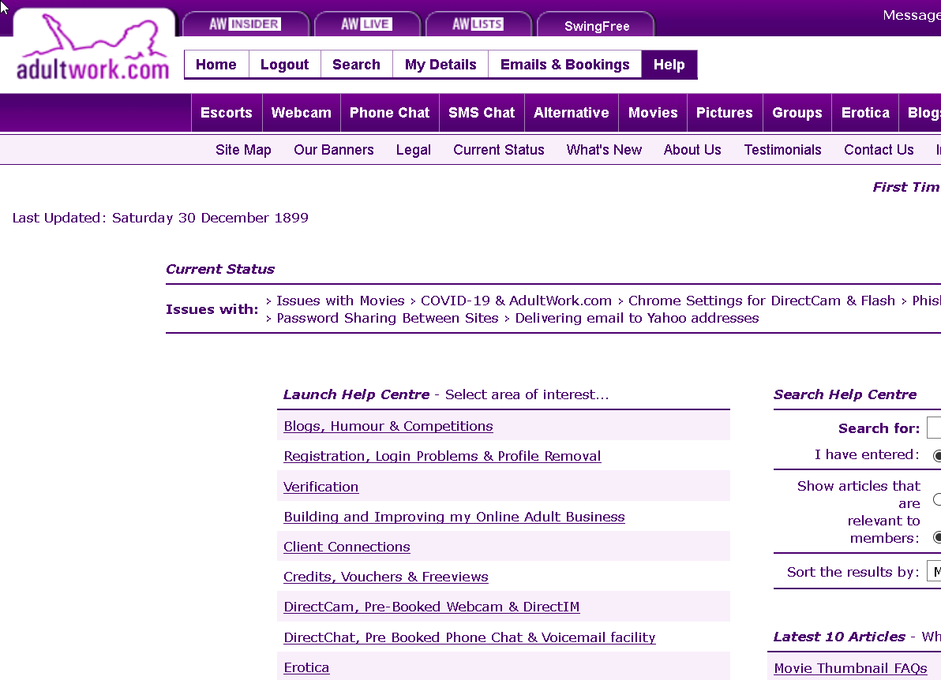
Task: Open DirectChat, Pre Booked Phone Chat & Voicemail link
Action: tap(469, 637)
